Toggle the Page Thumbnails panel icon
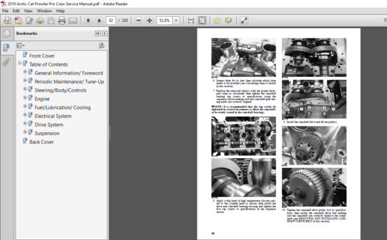387x240 pixels. click(6, 34)
